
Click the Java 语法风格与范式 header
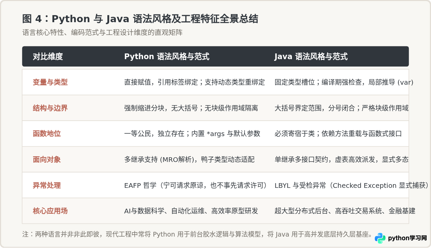point(311,56)
